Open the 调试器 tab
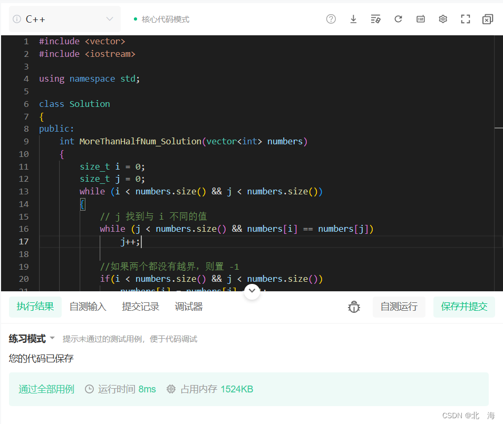The width and height of the screenshot is (503, 424). click(189, 307)
